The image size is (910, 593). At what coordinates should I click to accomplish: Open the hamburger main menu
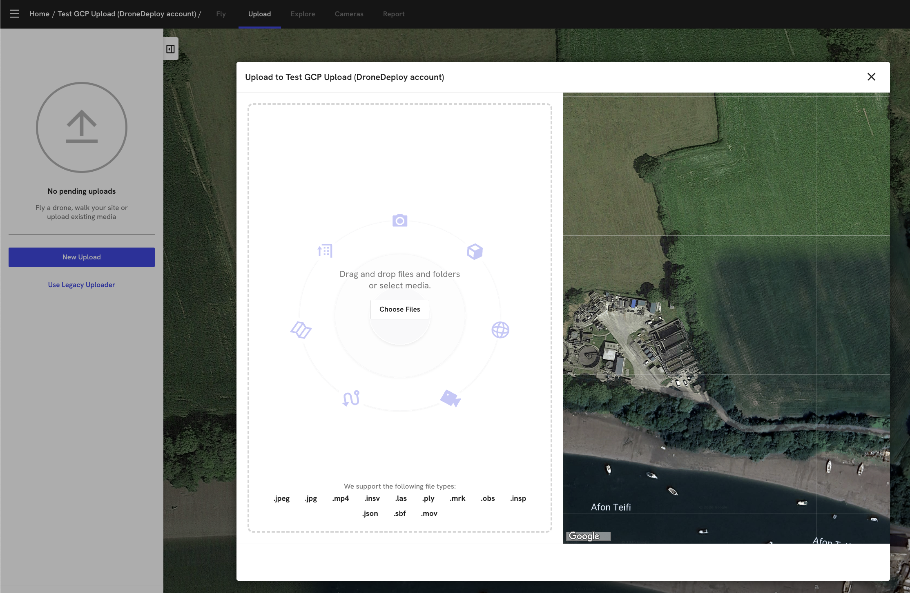coord(15,14)
